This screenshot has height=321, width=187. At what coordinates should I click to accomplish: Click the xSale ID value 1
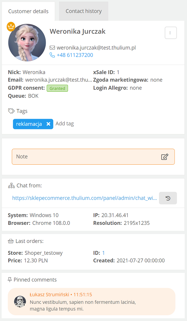[118, 72]
